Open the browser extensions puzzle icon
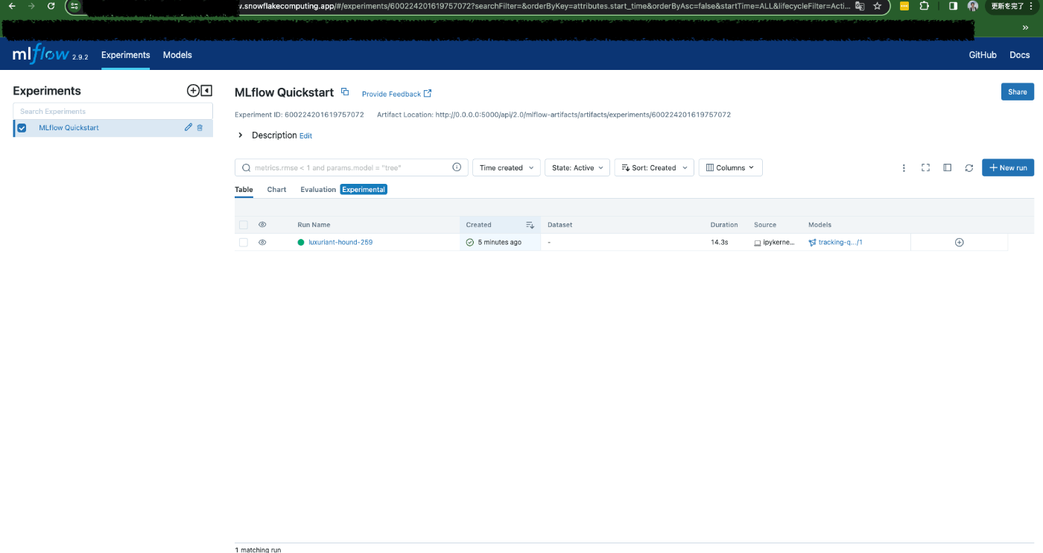The image size is (1043, 553). point(925,6)
